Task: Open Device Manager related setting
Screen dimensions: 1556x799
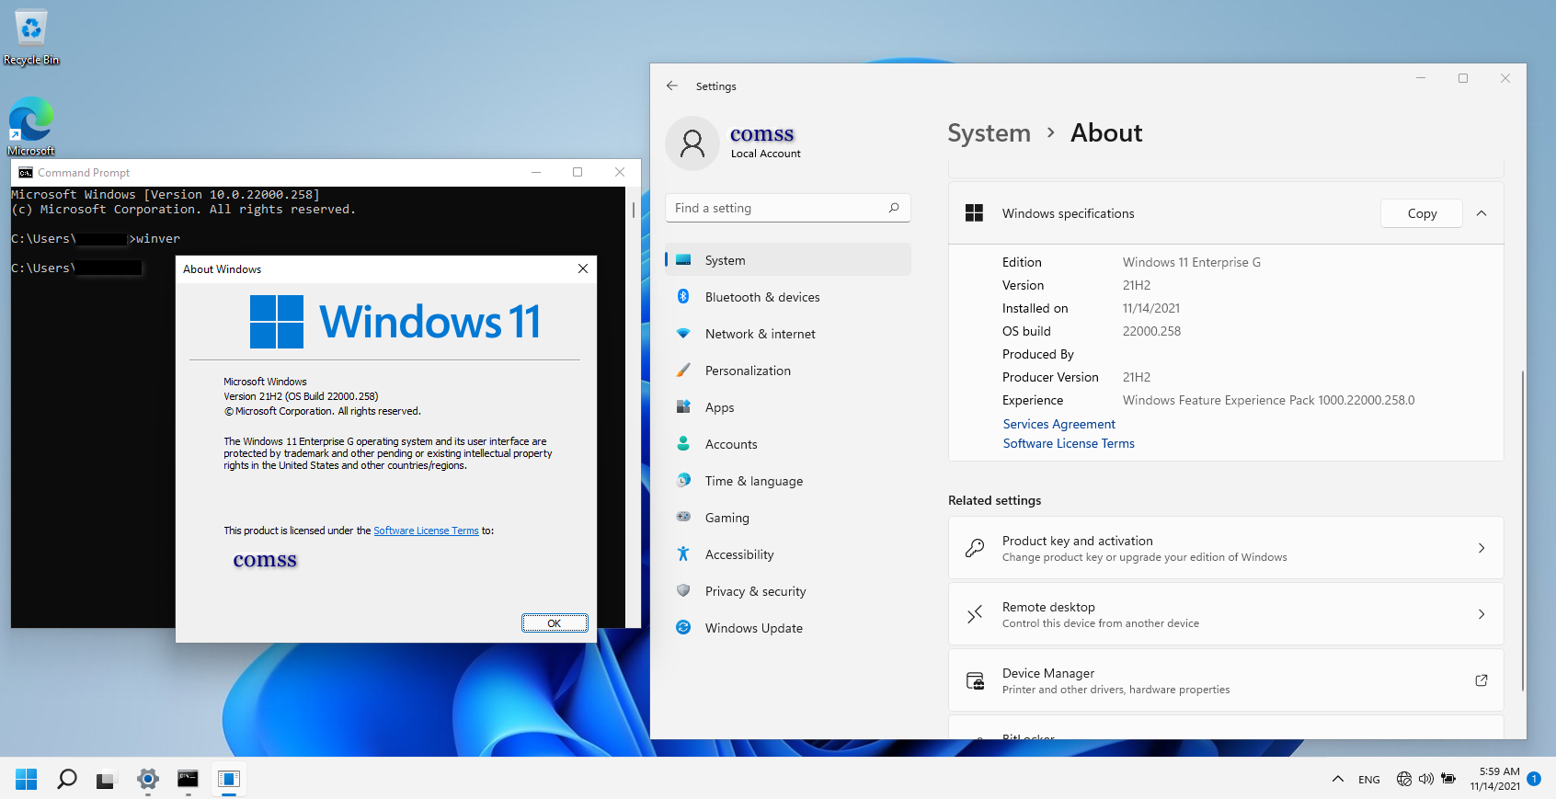Action: [x=1226, y=680]
